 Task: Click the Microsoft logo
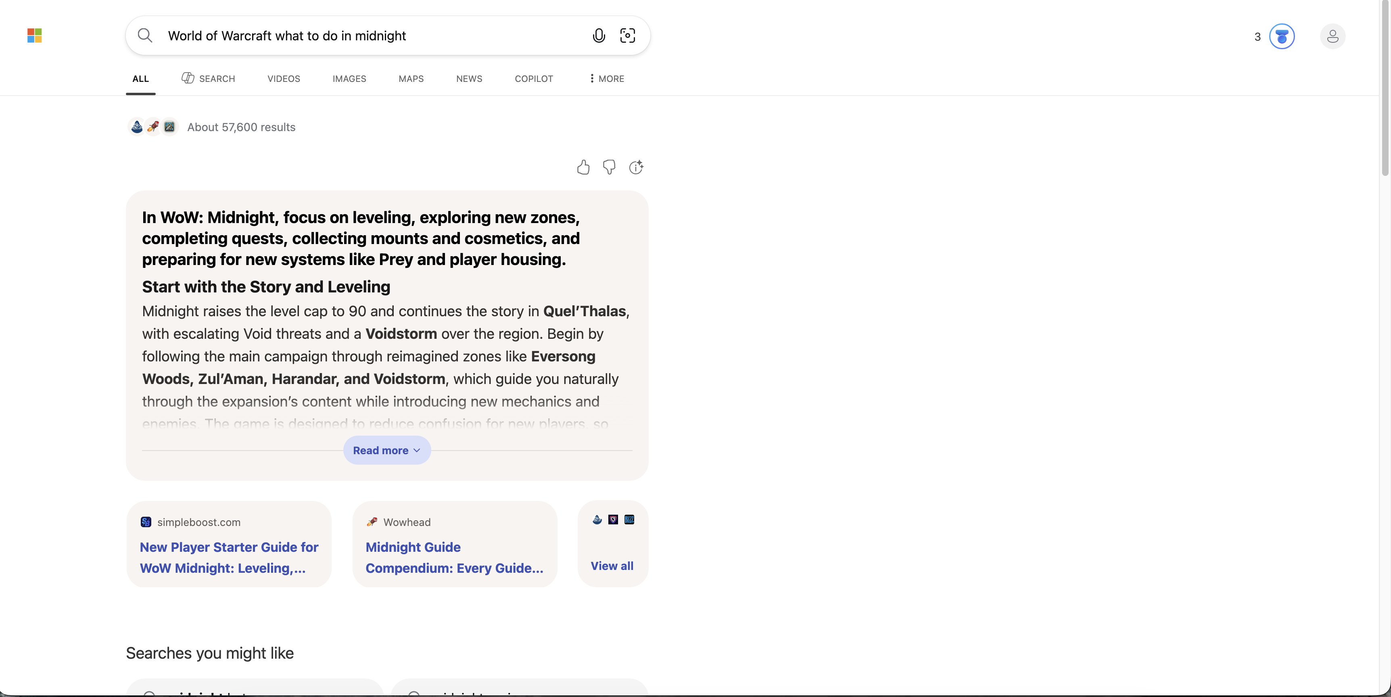click(x=34, y=35)
